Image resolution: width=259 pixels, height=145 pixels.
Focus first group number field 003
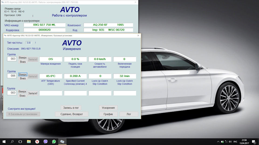tap(12, 59)
